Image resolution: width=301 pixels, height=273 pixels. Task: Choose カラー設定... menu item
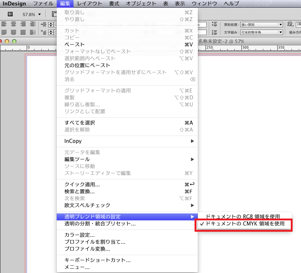coord(127,235)
